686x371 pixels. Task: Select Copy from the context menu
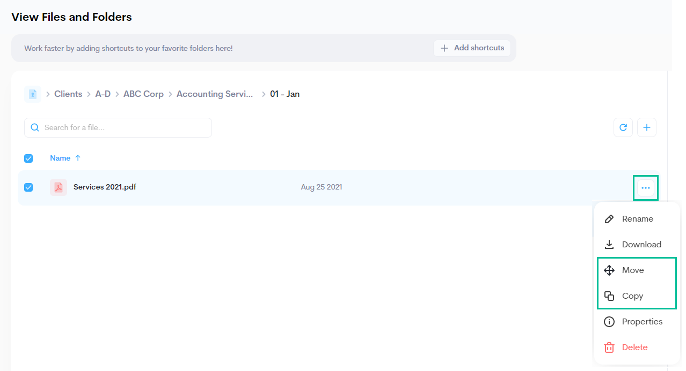pyautogui.click(x=632, y=296)
